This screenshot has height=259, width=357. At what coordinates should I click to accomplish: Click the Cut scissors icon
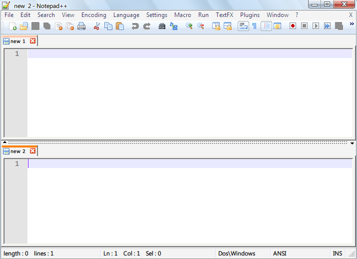pyautogui.click(x=96, y=26)
